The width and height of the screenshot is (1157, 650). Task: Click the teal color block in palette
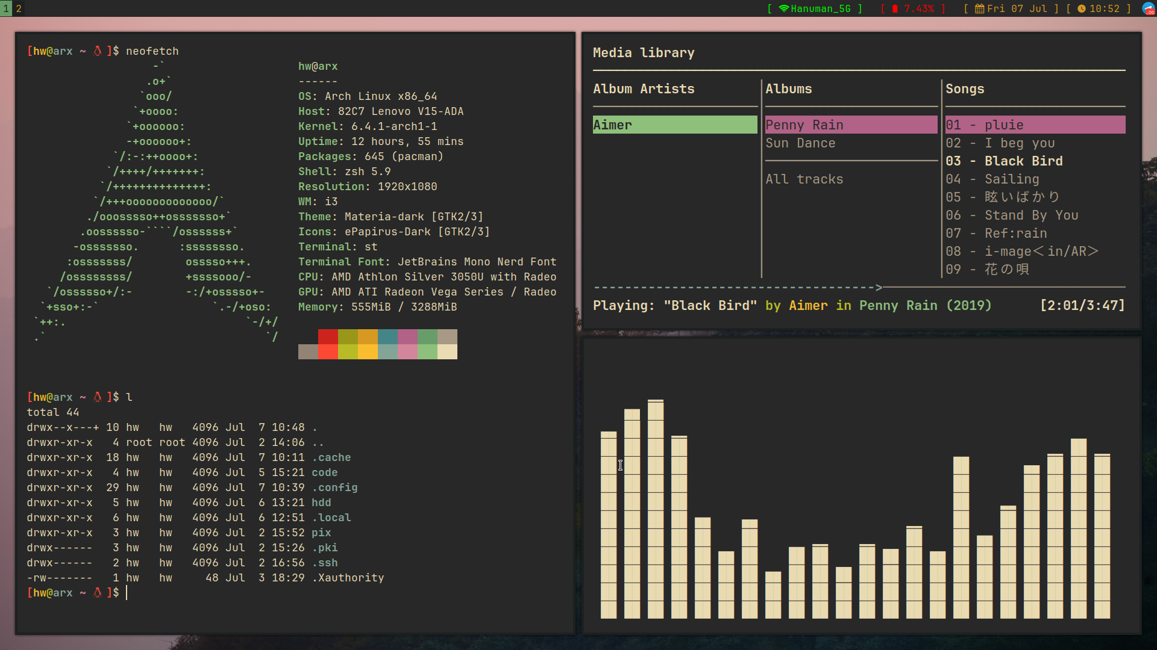pyautogui.click(x=387, y=336)
